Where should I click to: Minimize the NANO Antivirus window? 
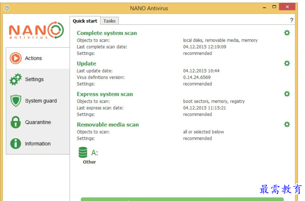264,7
